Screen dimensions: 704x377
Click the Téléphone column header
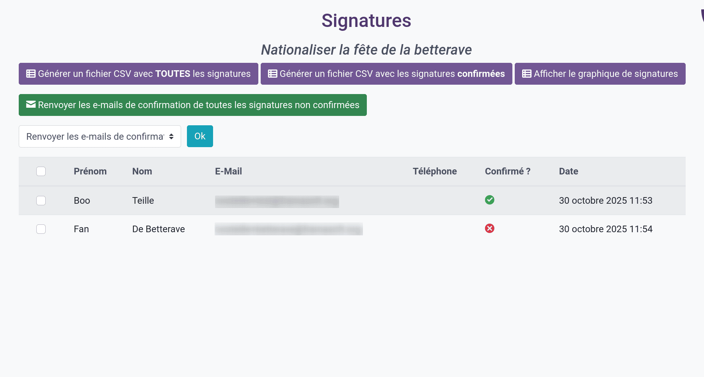[434, 171]
